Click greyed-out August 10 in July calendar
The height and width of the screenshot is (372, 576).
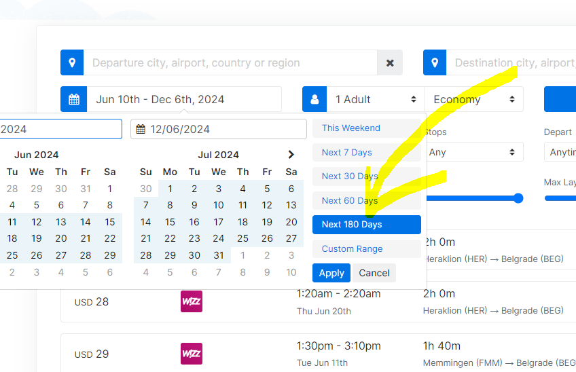(291, 272)
